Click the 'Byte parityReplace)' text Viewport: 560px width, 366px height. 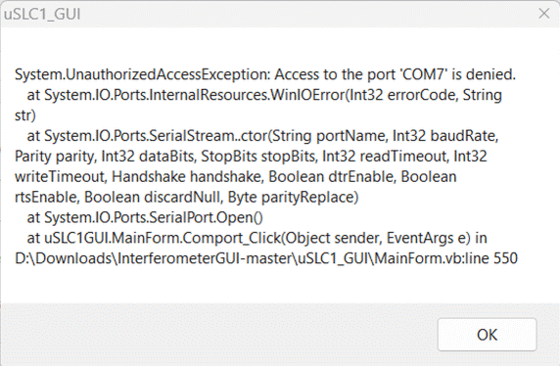pyautogui.click(x=293, y=197)
